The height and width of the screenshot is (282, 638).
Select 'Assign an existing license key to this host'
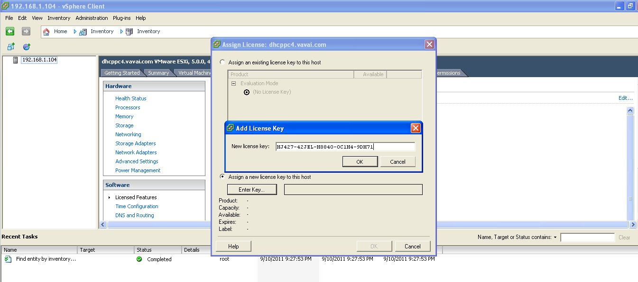coord(222,62)
